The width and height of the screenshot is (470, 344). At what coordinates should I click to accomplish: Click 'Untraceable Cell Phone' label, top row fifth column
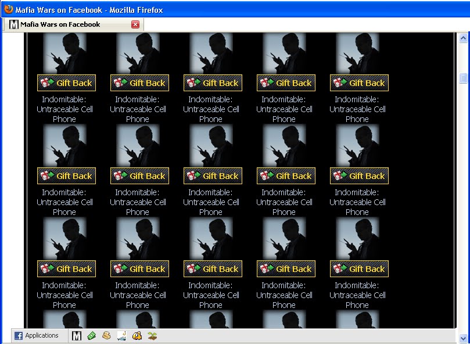pyautogui.click(x=357, y=114)
